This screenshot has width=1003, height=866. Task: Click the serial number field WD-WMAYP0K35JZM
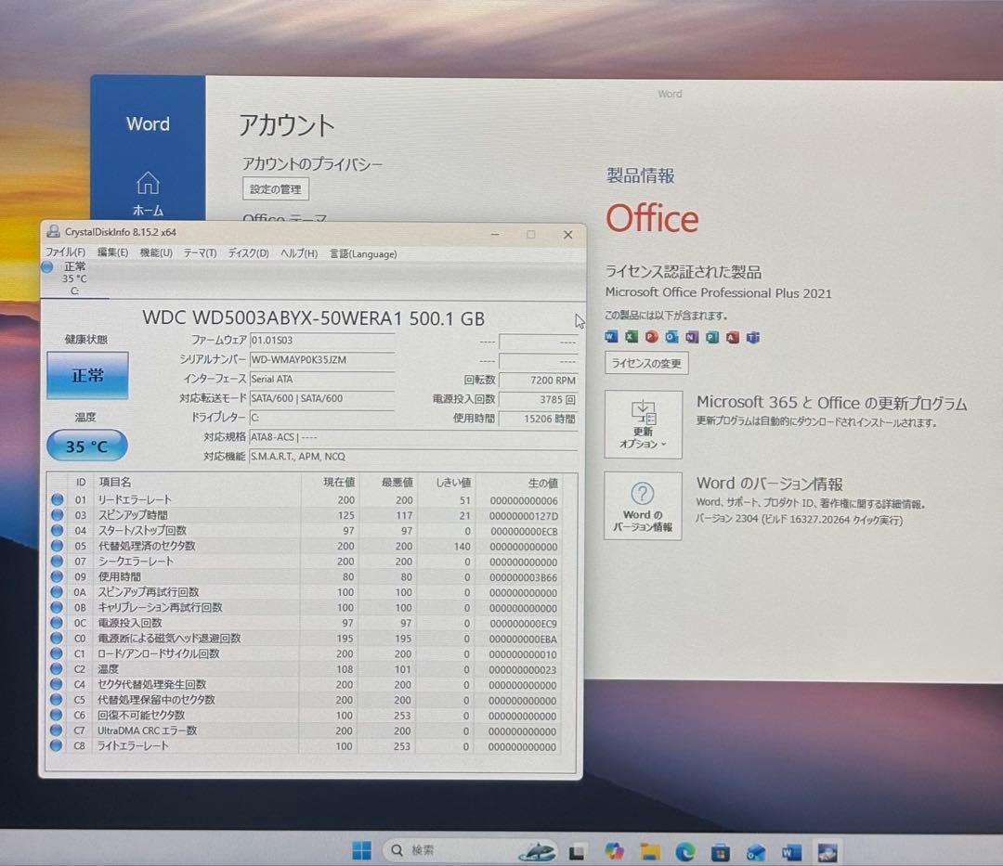coord(321,360)
